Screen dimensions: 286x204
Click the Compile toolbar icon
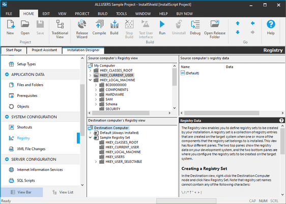(x=99, y=28)
